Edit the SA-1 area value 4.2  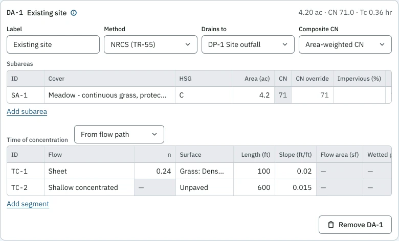click(254, 95)
